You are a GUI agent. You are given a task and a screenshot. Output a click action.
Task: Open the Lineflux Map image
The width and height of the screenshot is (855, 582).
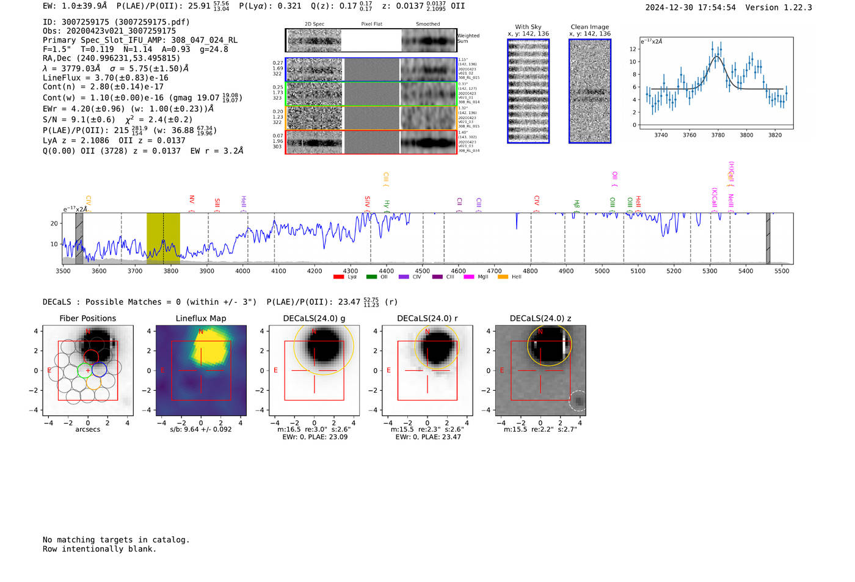(201, 370)
